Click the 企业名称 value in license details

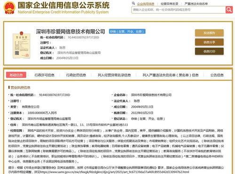pos(151,95)
